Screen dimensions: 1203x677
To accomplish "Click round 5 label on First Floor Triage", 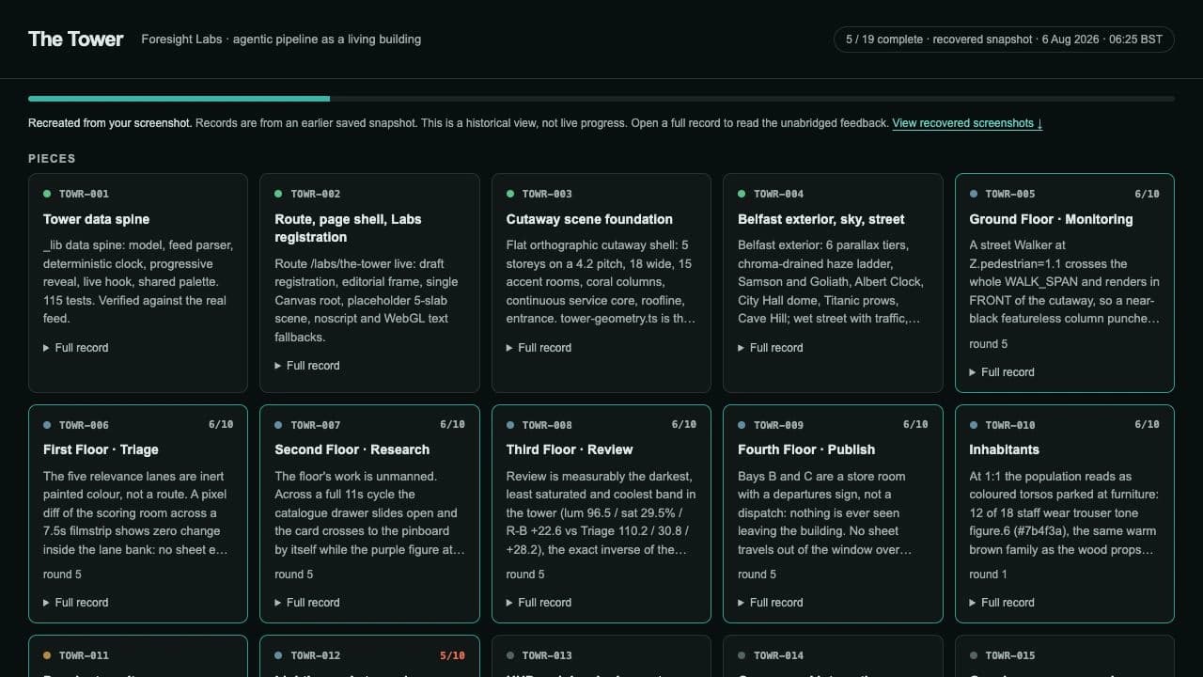I will [62, 575].
